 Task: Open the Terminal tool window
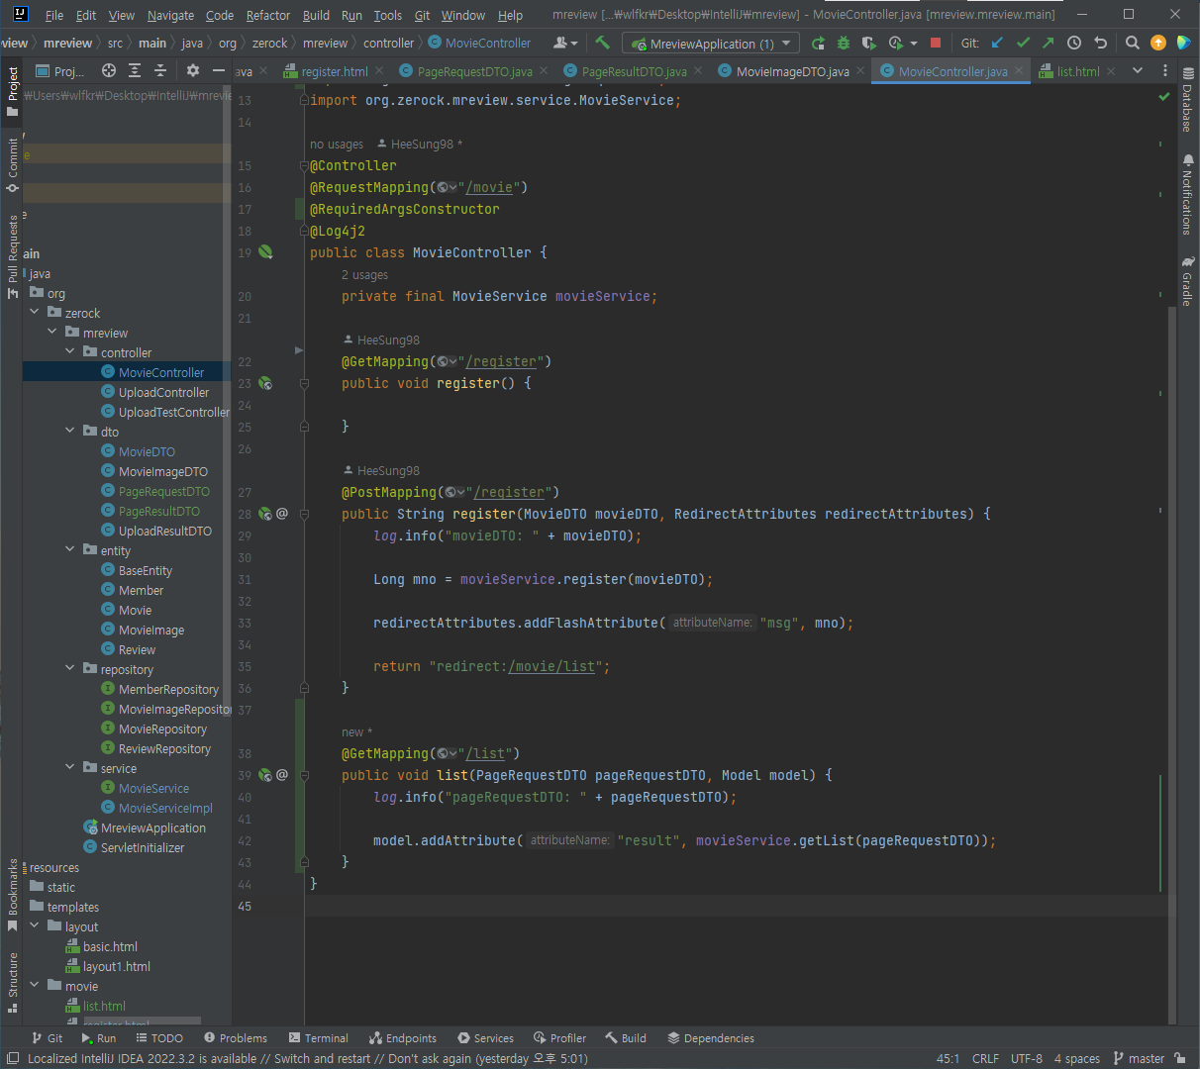[318, 1038]
